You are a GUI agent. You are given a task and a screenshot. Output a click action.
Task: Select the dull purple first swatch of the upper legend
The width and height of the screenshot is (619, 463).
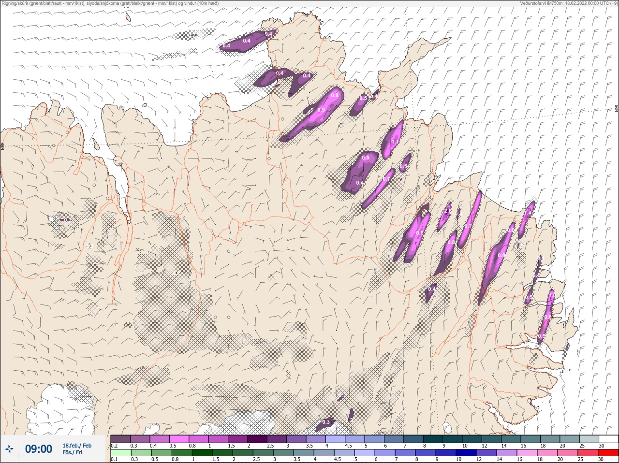click(120, 439)
